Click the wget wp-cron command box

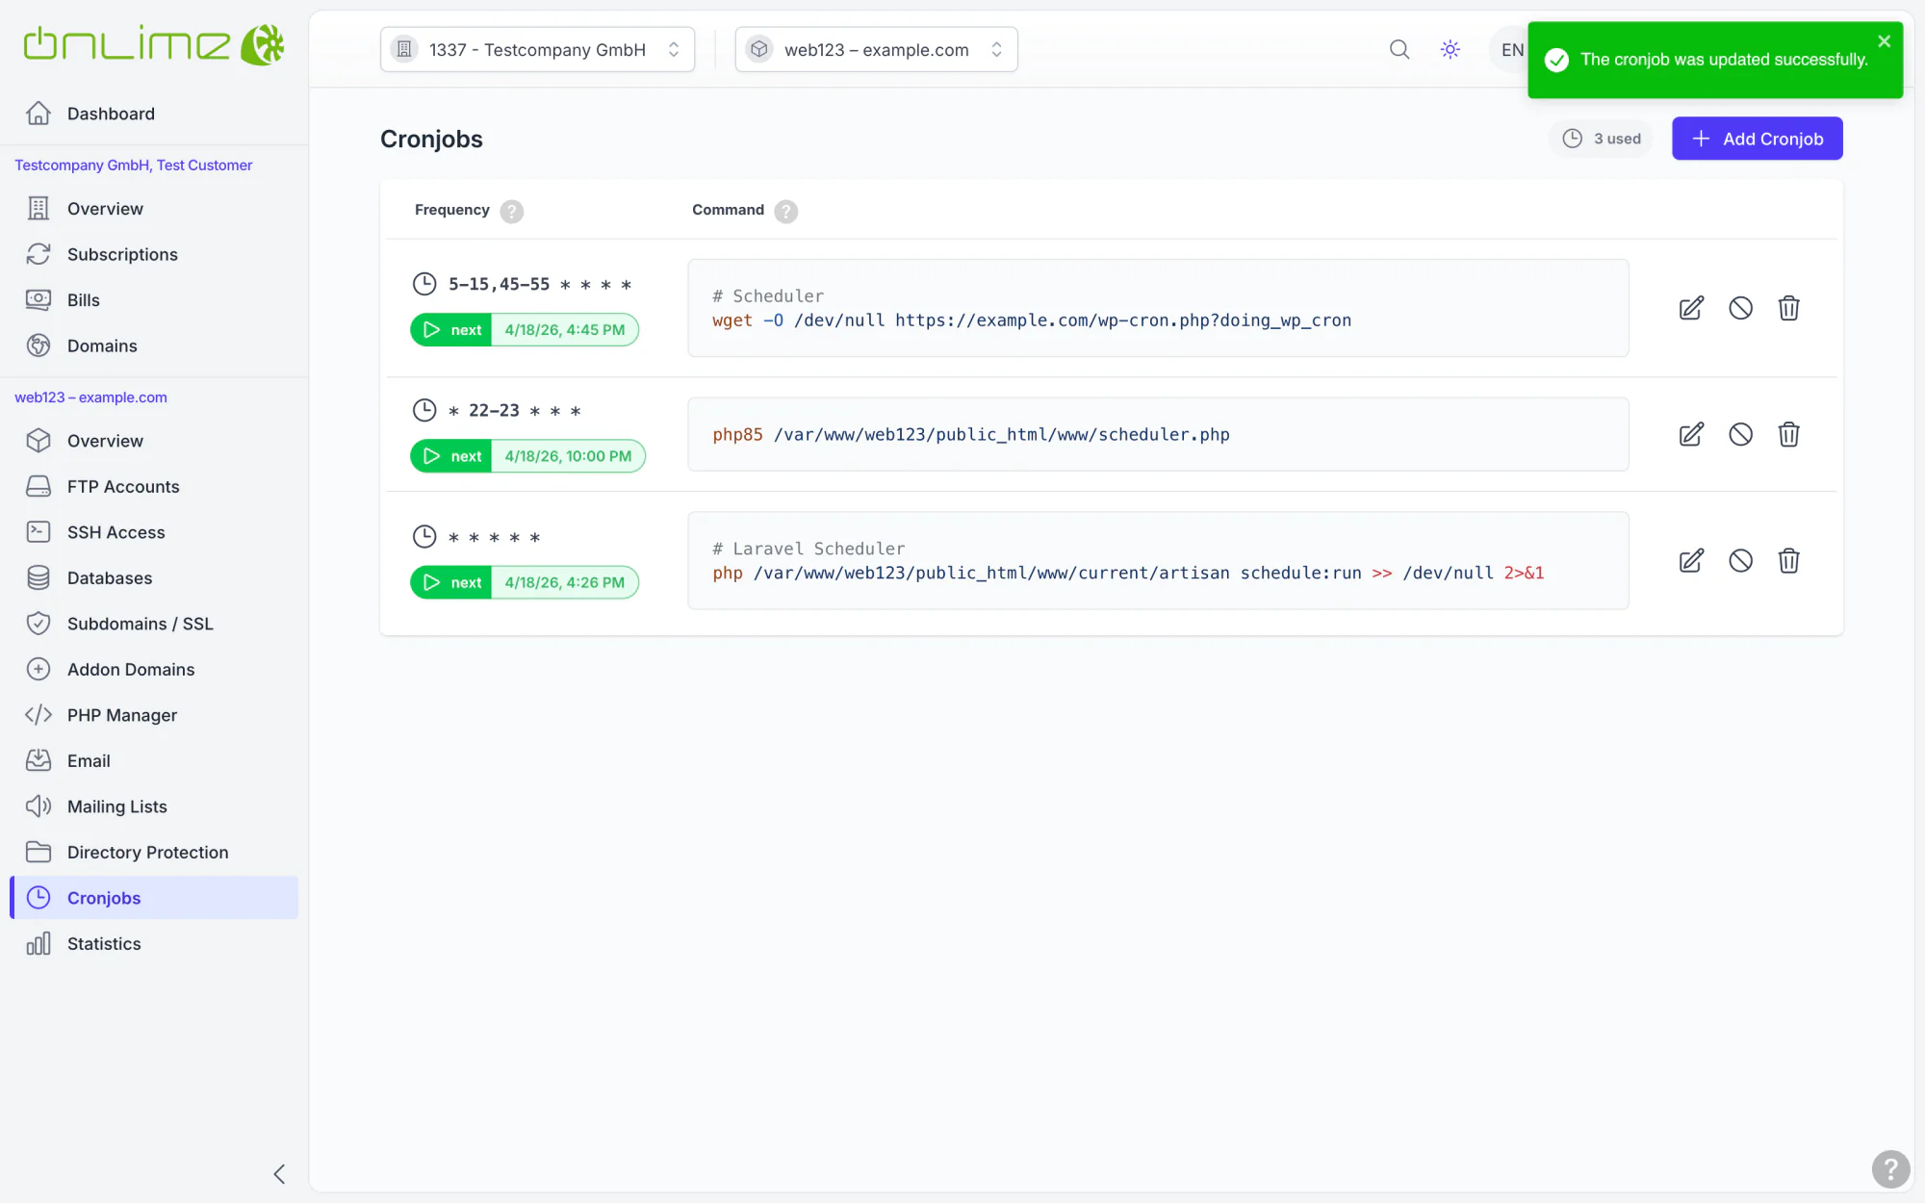(x=1158, y=308)
